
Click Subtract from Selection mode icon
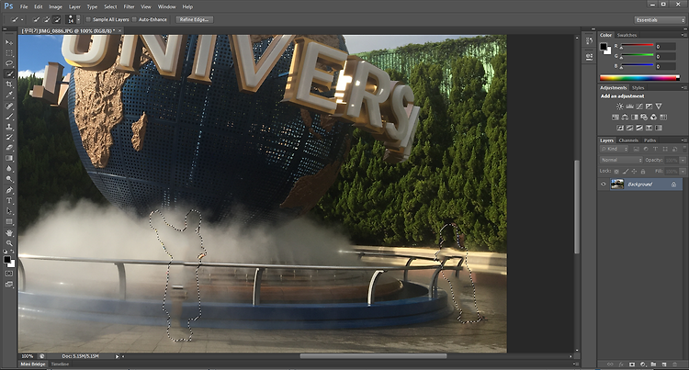(x=57, y=19)
